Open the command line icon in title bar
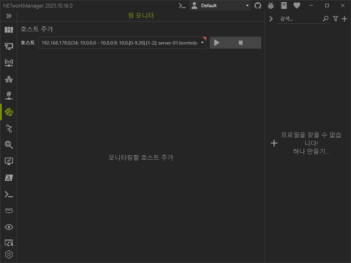The image size is (351, 263). point(182,5)
